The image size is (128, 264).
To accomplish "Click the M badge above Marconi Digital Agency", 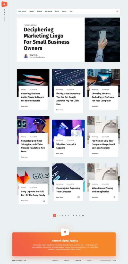I will (65, 232).
